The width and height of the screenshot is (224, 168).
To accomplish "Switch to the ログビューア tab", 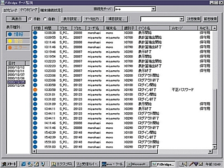I will point(10,10).
